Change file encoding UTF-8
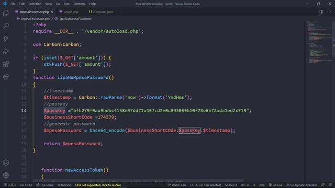This screenshot has width=335, height=188. click(245, 185)
